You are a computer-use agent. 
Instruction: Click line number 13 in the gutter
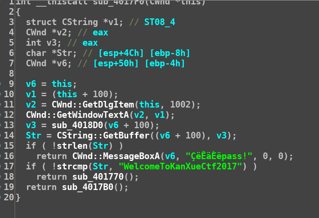[9, 125]
